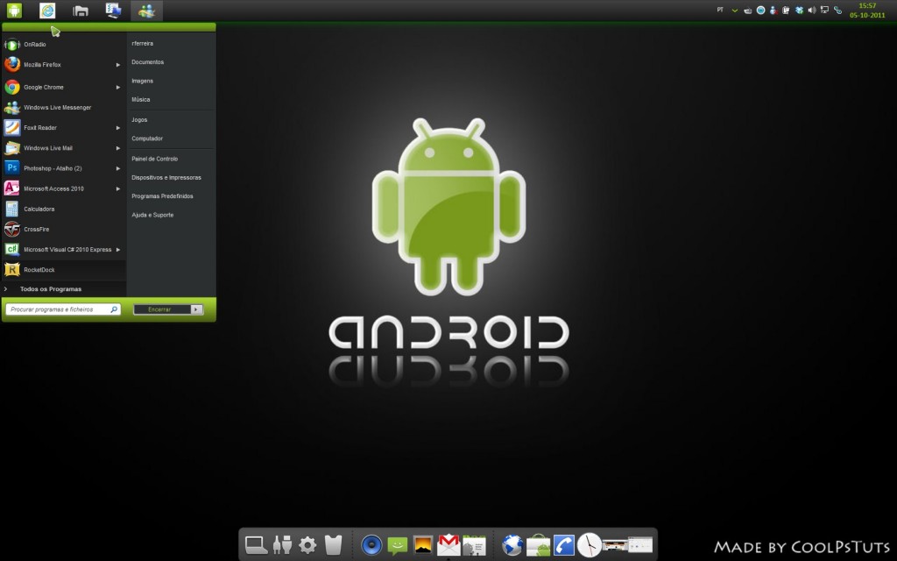Open Painel de Controlo
This screenshot has width=897, height=561.
pos(154,159)
